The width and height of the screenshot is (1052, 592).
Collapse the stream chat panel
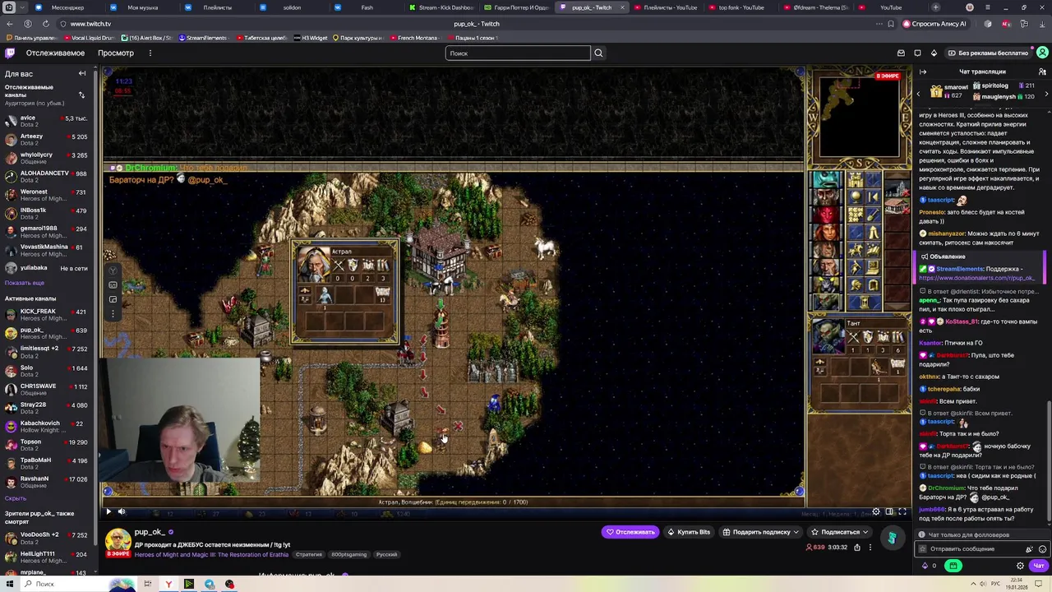[923, 72]
